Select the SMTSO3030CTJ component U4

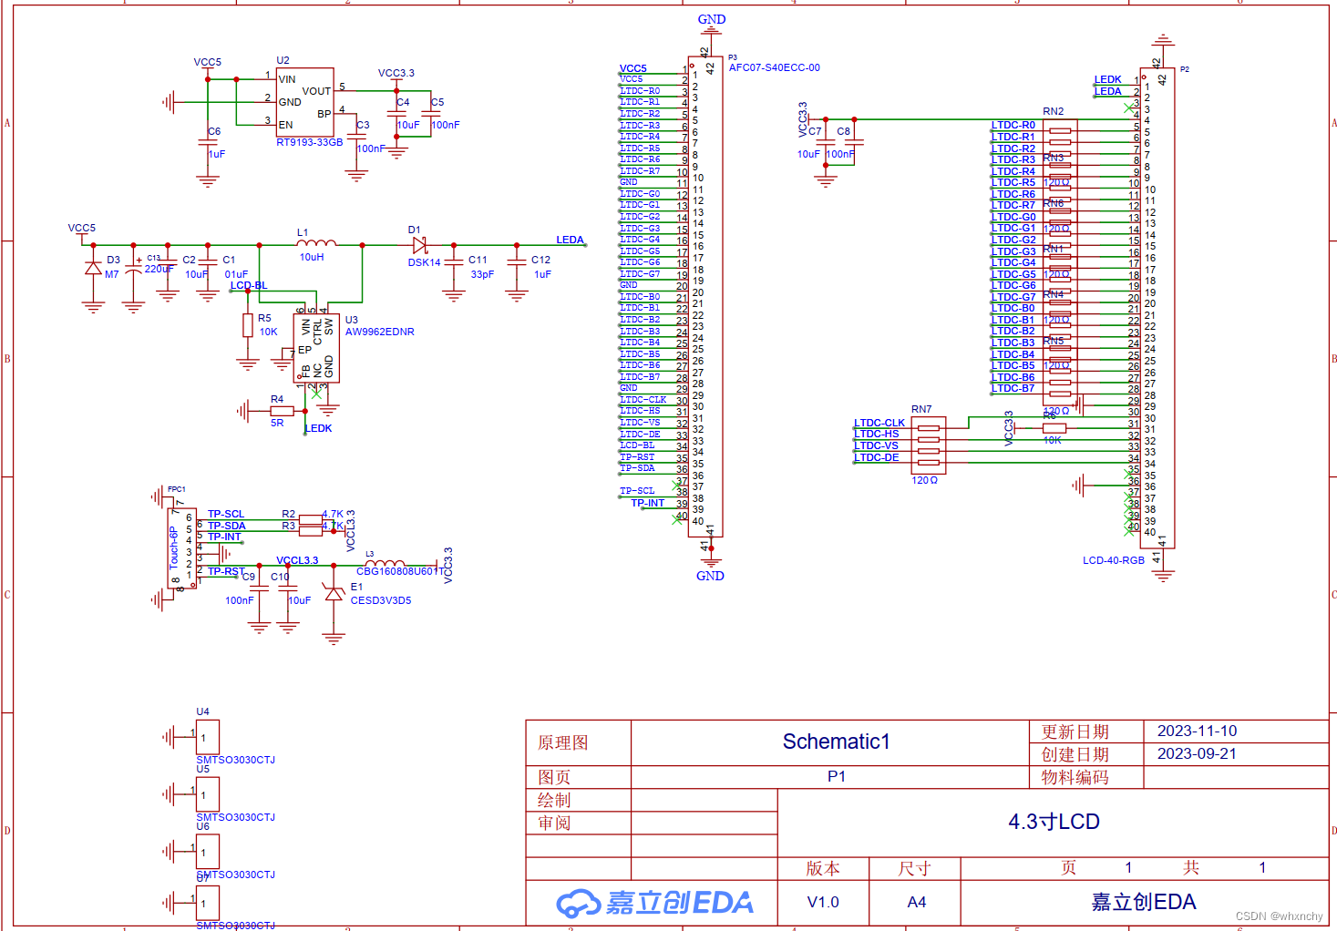point(206,736)
